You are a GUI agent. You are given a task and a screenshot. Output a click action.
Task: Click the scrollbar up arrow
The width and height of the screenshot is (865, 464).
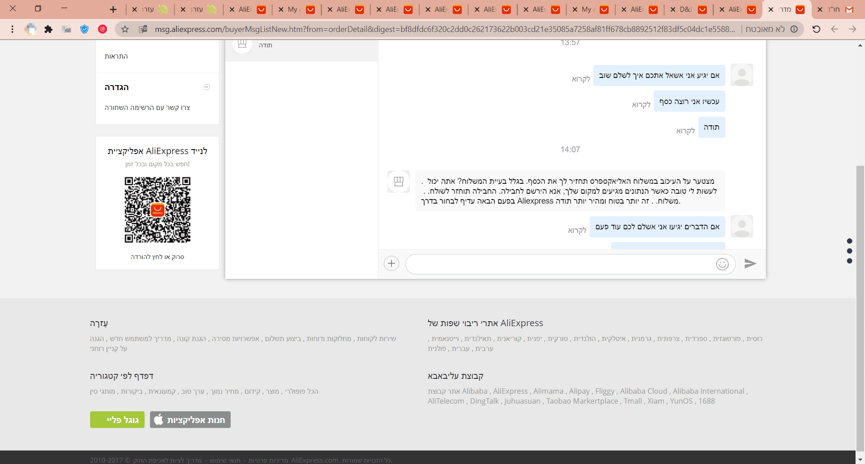pyautogui.click(x=860, y=45)
